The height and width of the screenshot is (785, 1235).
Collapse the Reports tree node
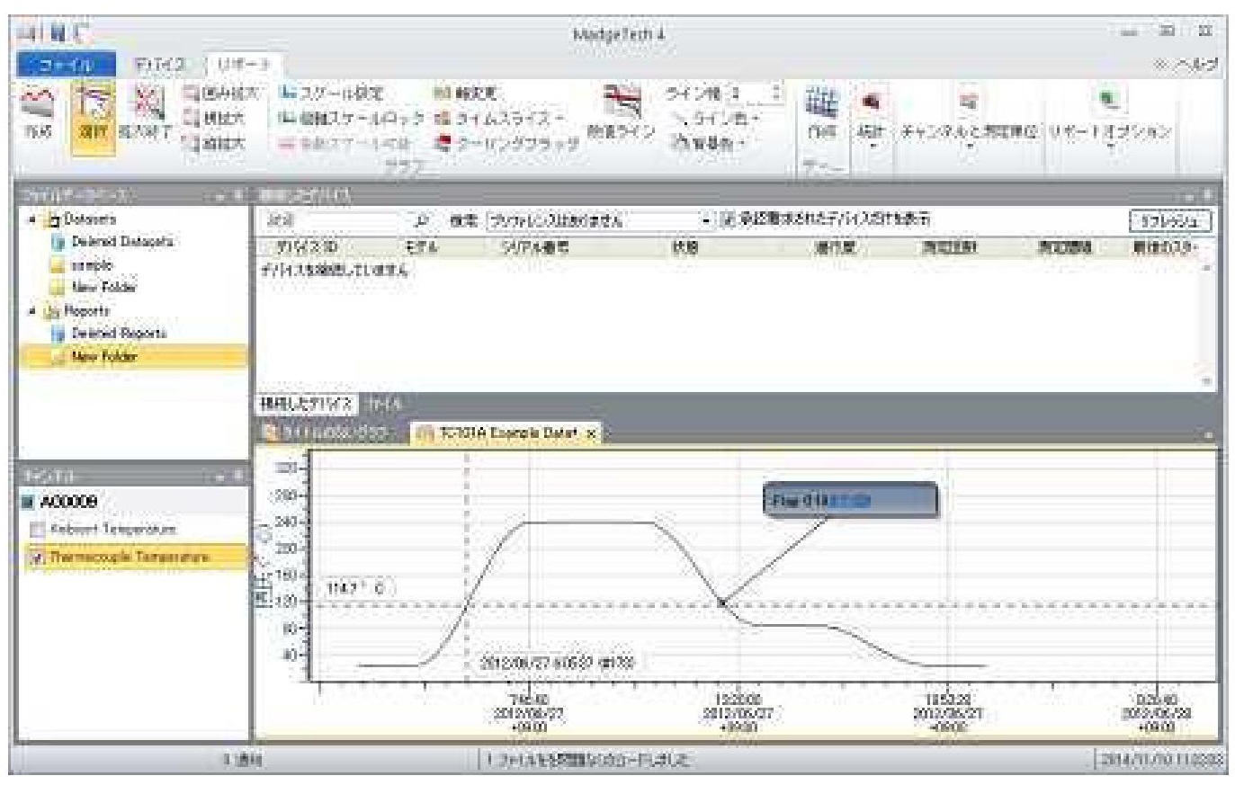[x=33, y=311]
